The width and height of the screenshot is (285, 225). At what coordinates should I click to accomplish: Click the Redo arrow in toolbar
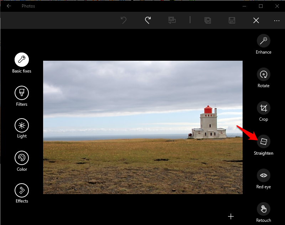click(x=148, y=20)
